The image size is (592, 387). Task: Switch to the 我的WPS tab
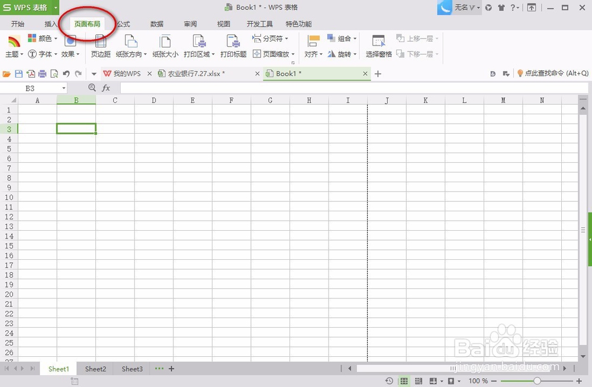(127, 73)
